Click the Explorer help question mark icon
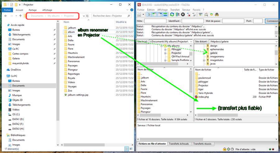The width and height of the screenshot is (280, 153). click(x=132, y=10)
